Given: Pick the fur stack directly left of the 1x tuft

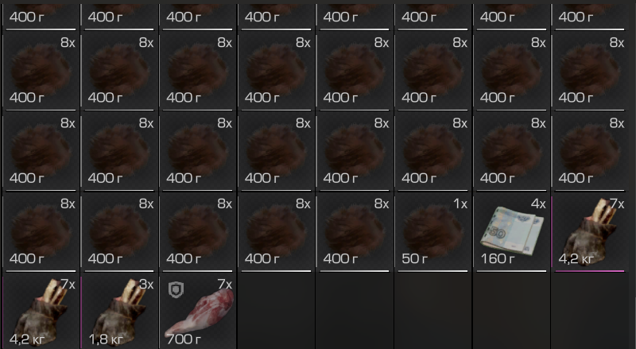Looking at the screenshot, I should [x=355, y=231].
